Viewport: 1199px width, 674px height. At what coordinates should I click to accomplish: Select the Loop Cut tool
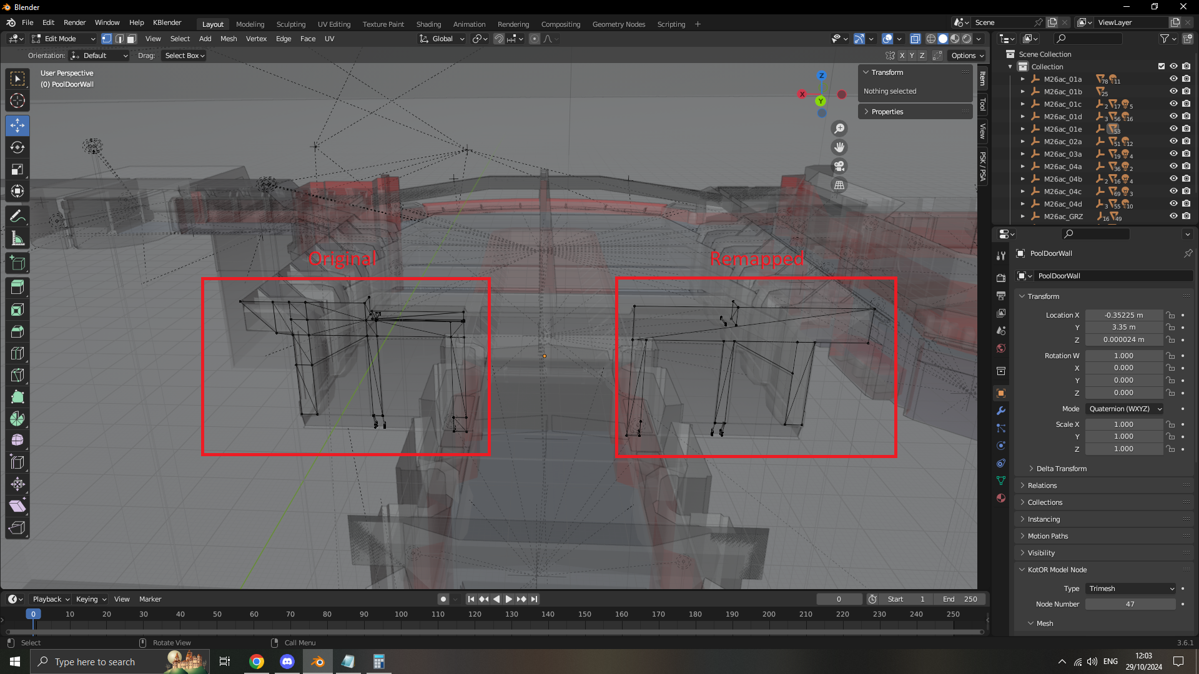pos(17,353)
